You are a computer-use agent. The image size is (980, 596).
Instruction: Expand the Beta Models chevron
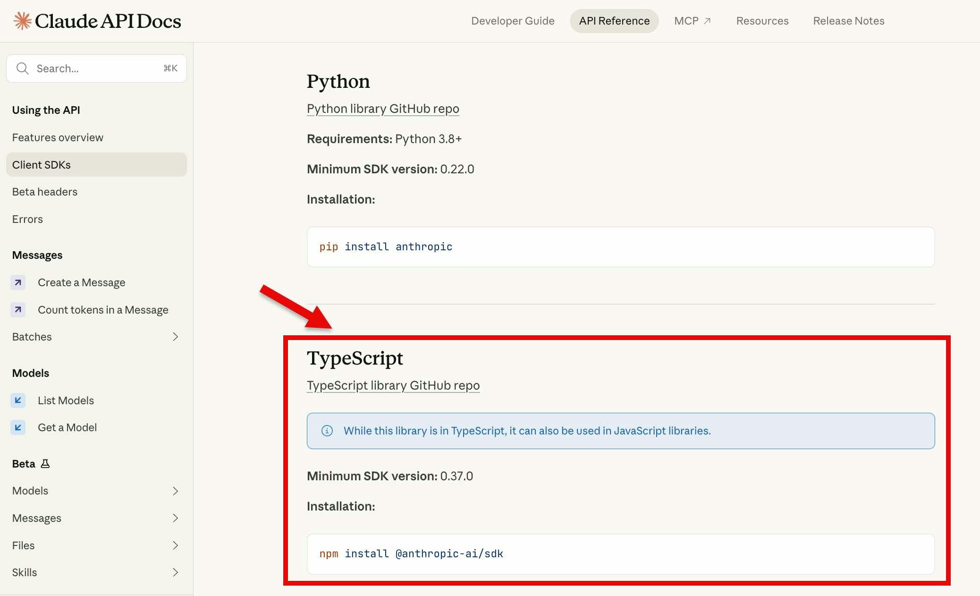click(175, 491)
